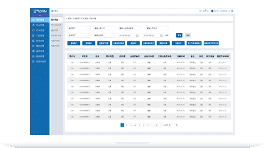Click the menu collapse icon beside the logo

click(x=52, y=11)
